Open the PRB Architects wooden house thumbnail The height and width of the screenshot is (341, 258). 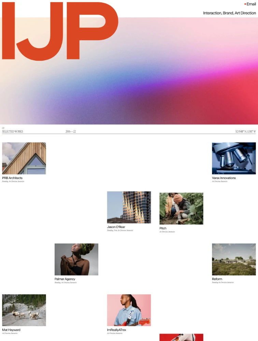click(x=24, y=158)
